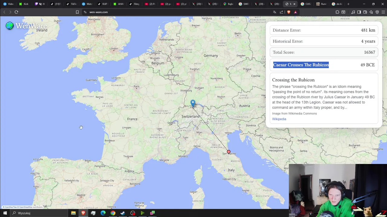
Task: Click the highlighted 'Caesar Crosses The Rubicon' title
Action: coord(301,65)
